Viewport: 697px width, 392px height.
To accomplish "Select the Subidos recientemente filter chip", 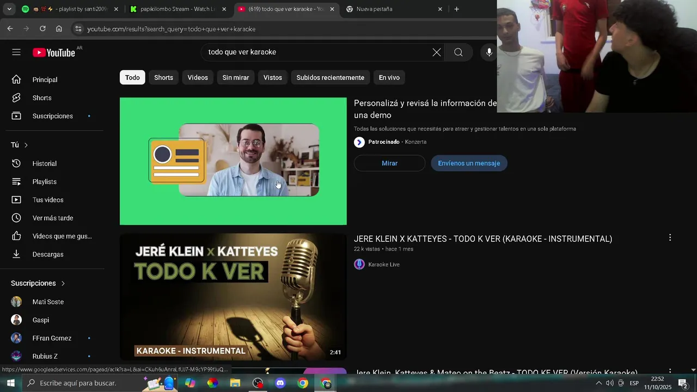I will (x=330, y=77).
